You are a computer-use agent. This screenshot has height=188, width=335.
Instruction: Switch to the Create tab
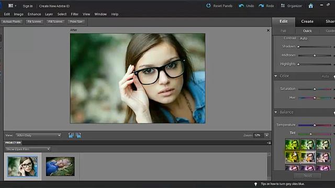[x=307, y=21]
